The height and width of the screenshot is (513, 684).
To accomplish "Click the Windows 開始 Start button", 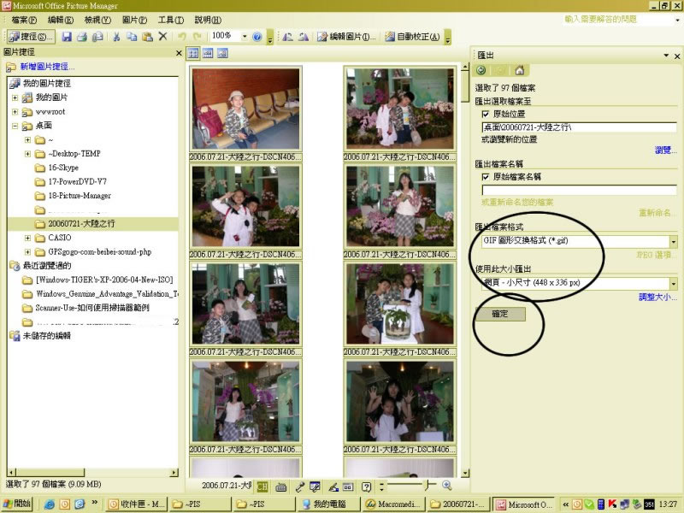I will (x=16, y=504).
